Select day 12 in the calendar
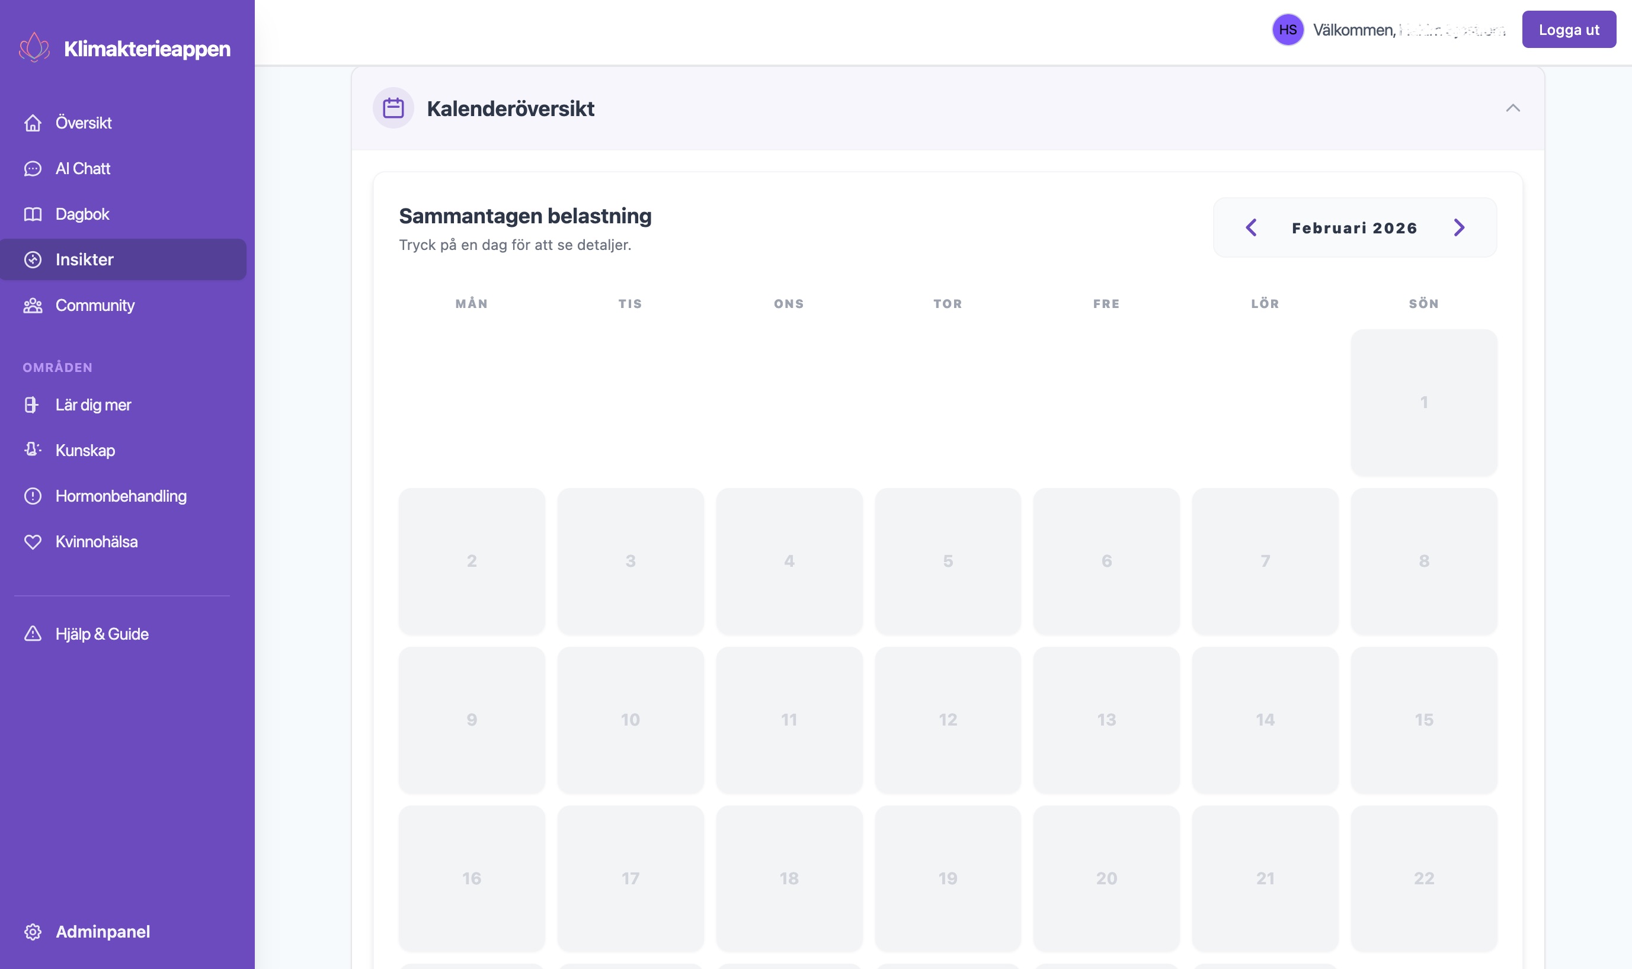 click(x=948, y=720)
